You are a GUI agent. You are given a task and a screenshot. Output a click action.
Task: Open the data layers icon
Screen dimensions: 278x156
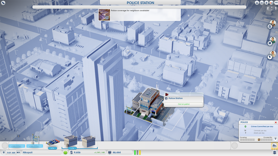coord(275,153)
